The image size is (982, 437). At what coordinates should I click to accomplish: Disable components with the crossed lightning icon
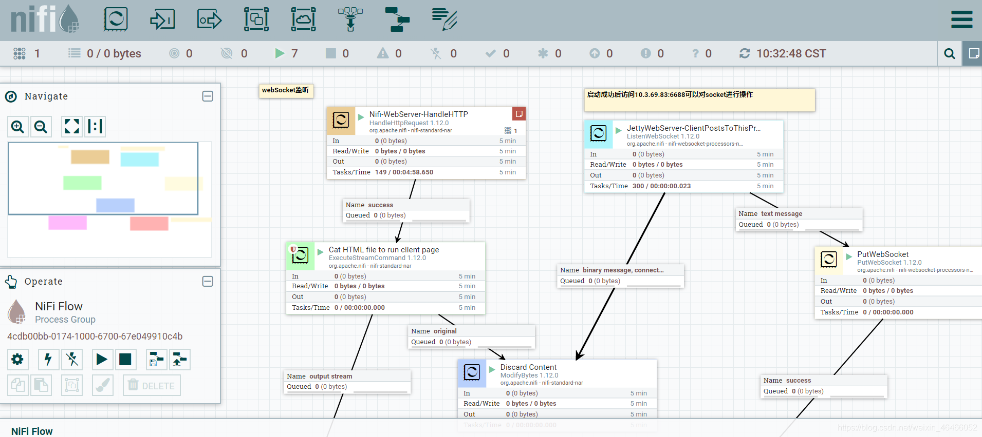tap(72, 360)
